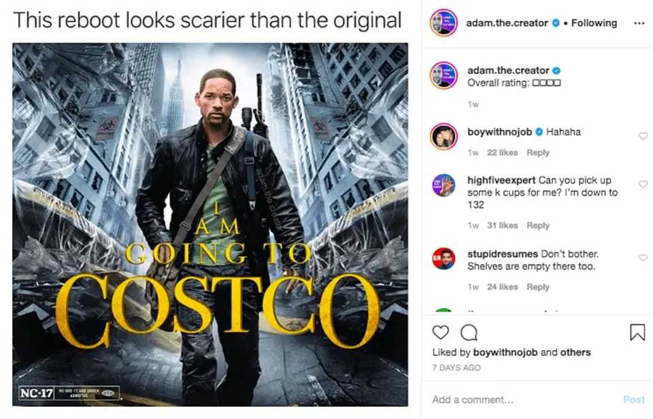653x419 pixels.
Task: Click Following next to adam.the.creator
Action: [594, 23]
